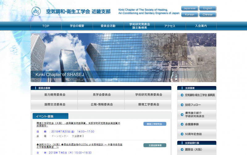
Task: Click the 委員会事業 section header
Action: point(101,88)
